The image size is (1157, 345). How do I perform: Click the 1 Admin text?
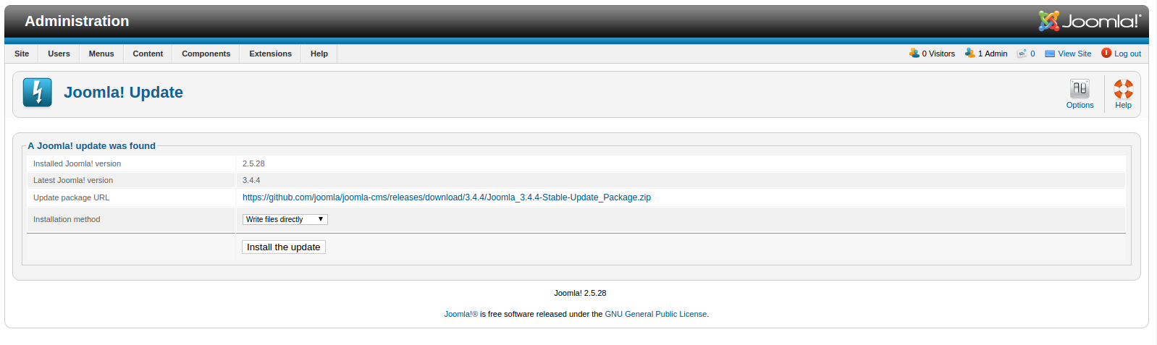[993, 54]
